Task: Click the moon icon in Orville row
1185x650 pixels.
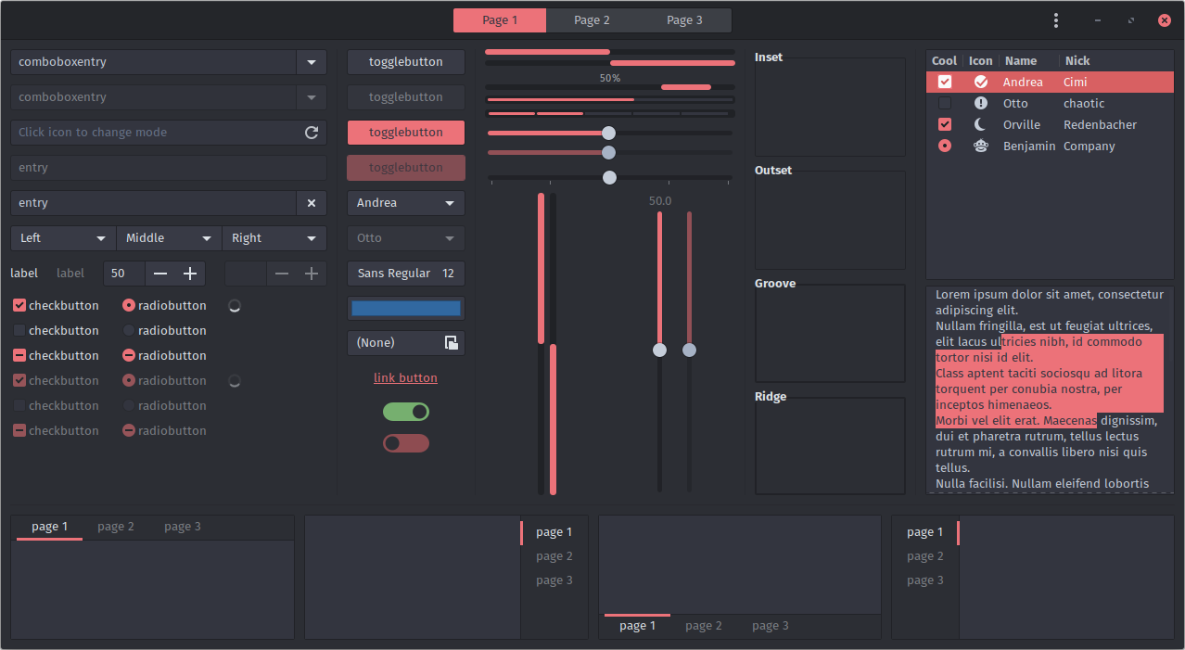Action: [980, 124]
